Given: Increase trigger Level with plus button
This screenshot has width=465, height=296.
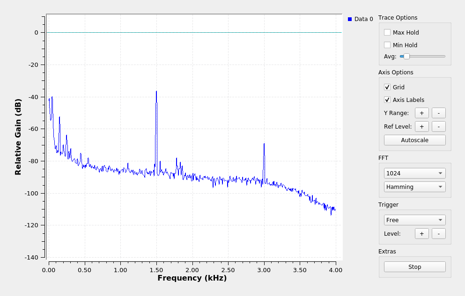Looking at the screenshot, I should 421,234.
